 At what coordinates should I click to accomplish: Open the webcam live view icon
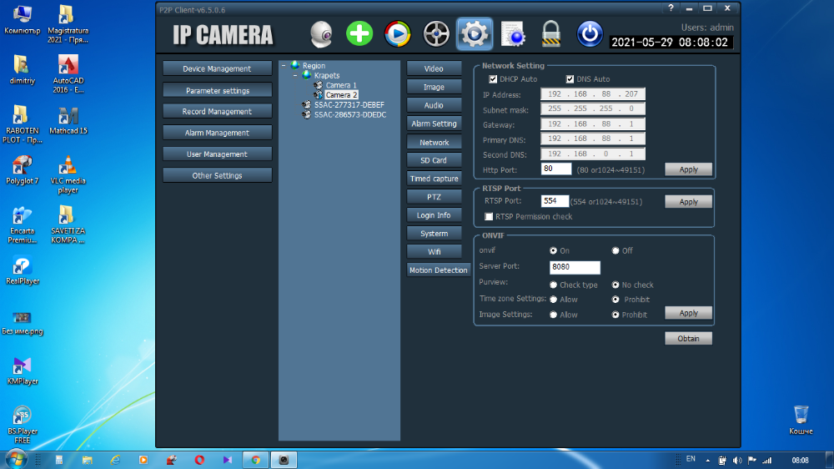[321, 34]
